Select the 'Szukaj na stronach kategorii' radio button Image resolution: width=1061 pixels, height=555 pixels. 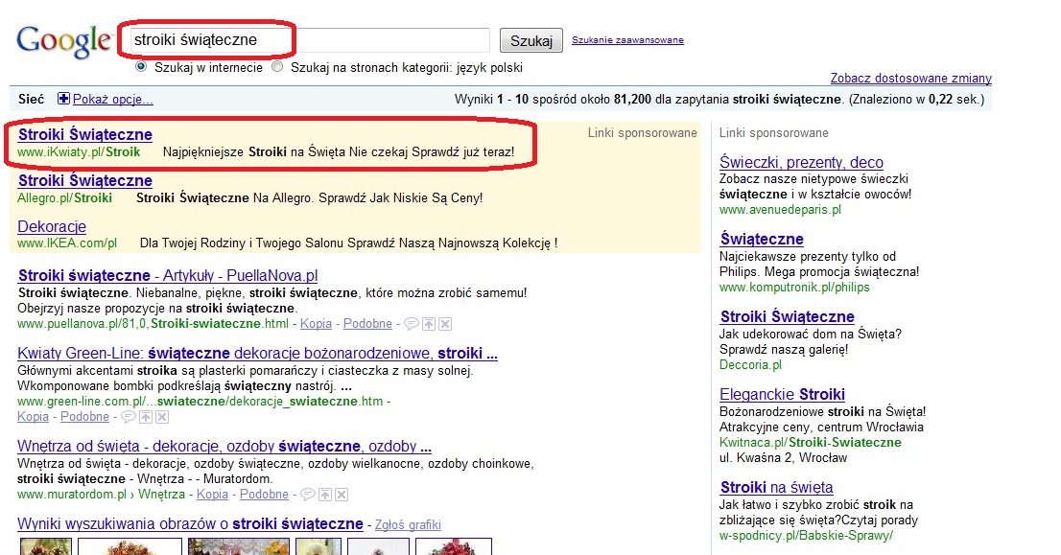click(x=277, y=67)
